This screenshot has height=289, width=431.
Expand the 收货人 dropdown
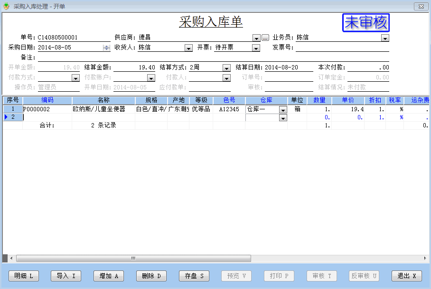point(188,48)
